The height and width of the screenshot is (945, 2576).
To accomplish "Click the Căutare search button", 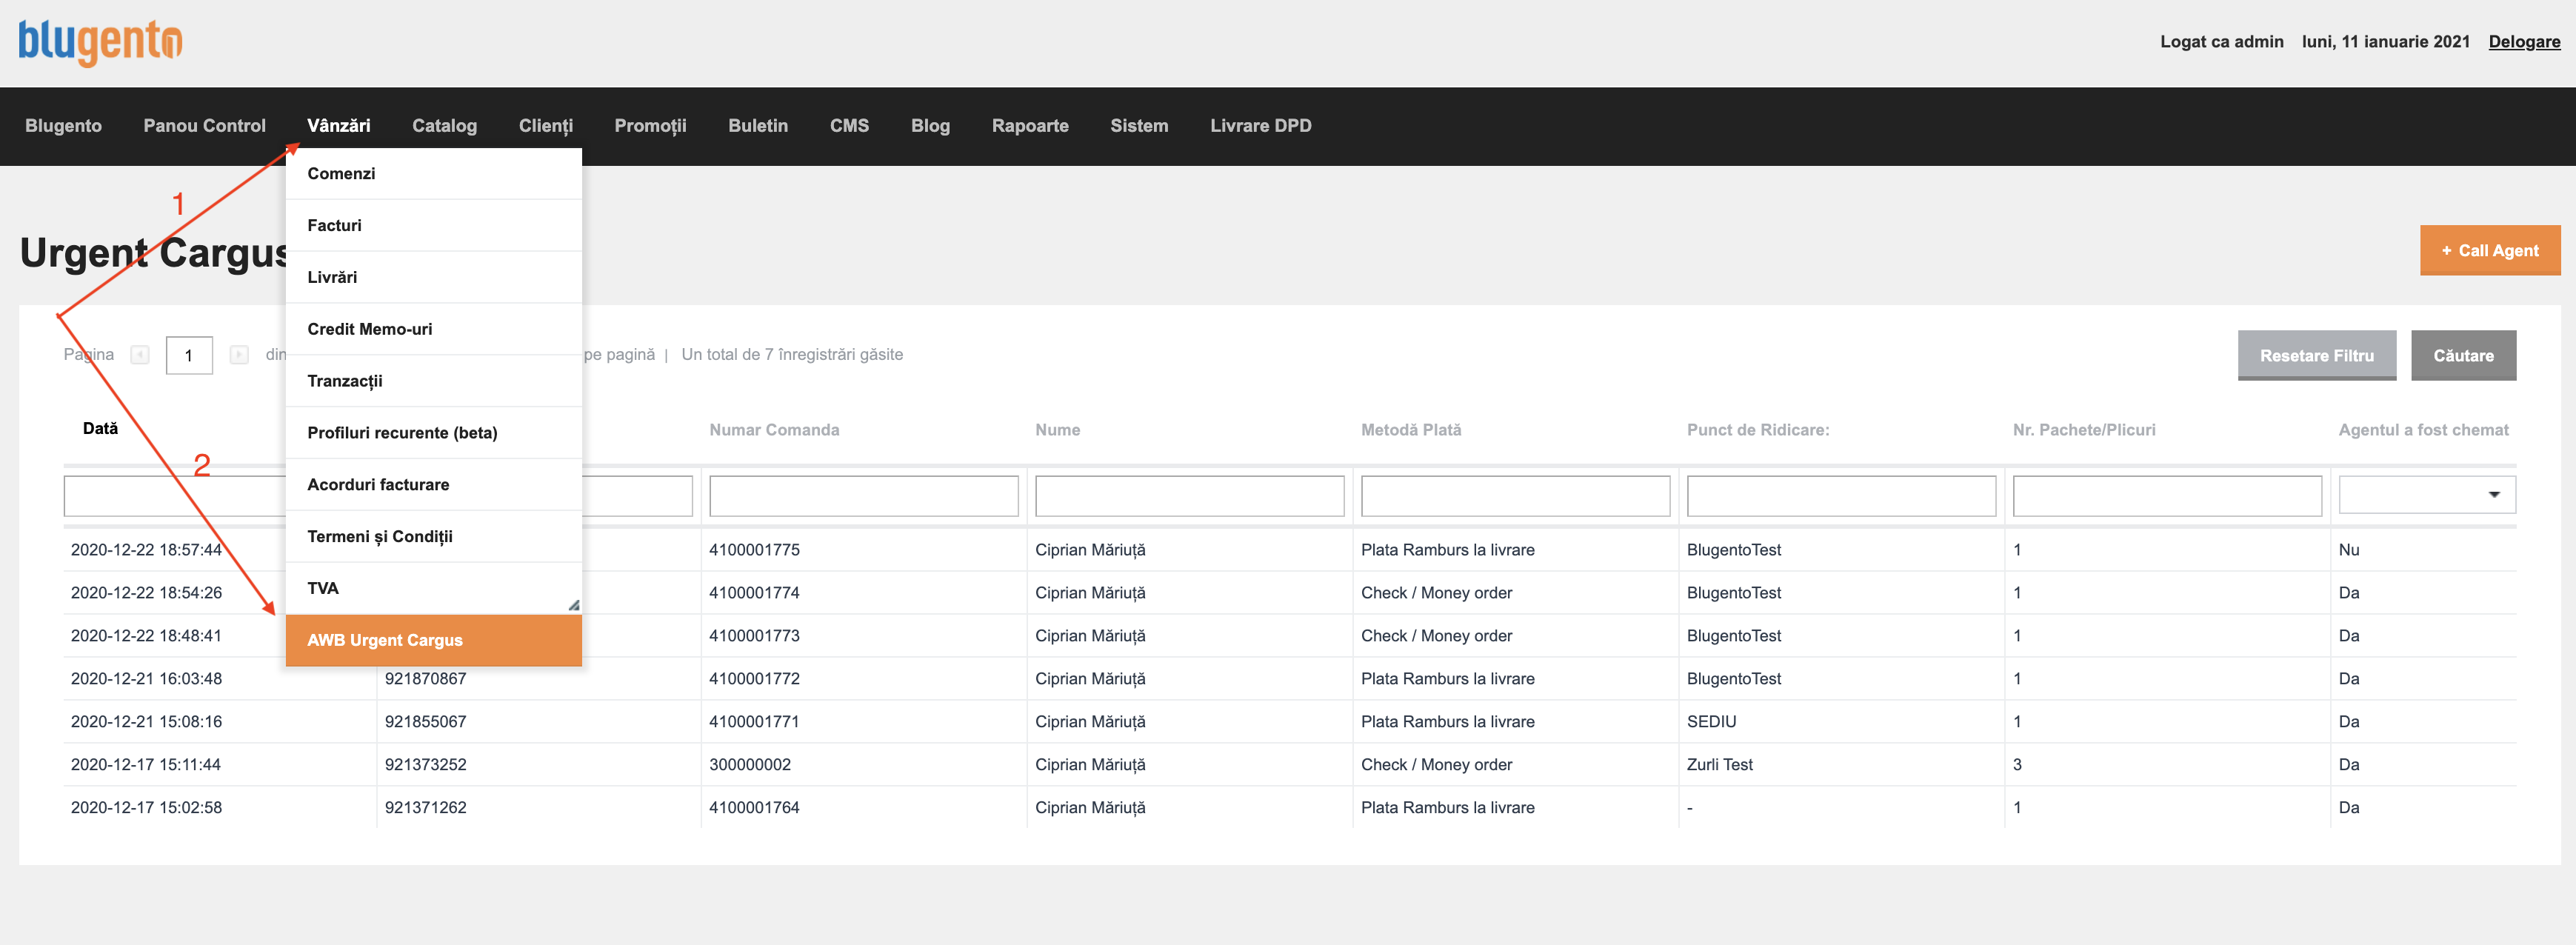I will 2463,356.
